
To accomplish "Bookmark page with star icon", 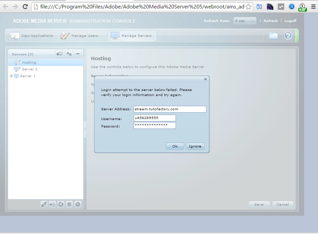I will click(248, 7).
